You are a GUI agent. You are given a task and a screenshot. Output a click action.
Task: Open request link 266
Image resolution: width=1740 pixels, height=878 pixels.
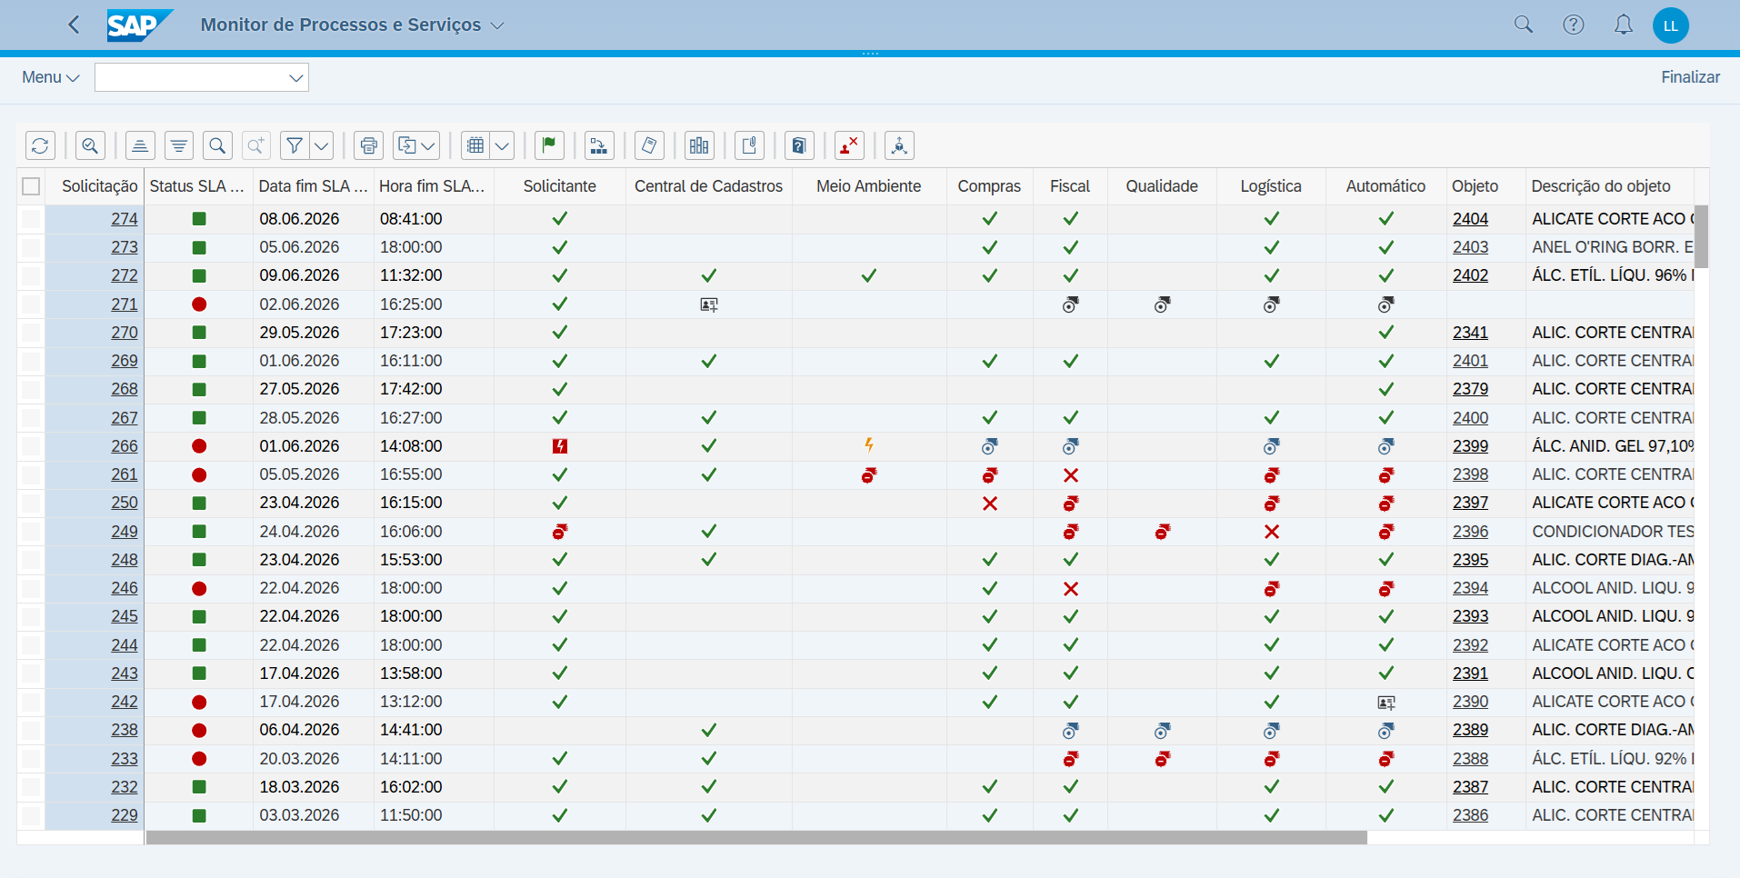125,446
